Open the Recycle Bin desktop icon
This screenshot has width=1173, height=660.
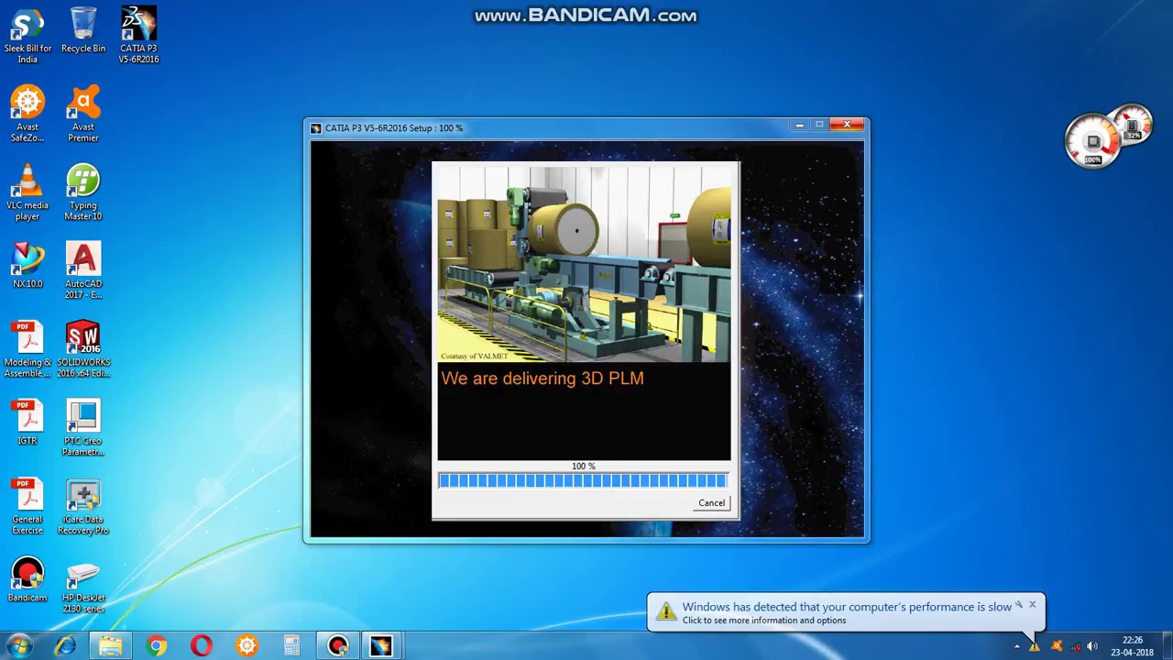tap(83, 30)
